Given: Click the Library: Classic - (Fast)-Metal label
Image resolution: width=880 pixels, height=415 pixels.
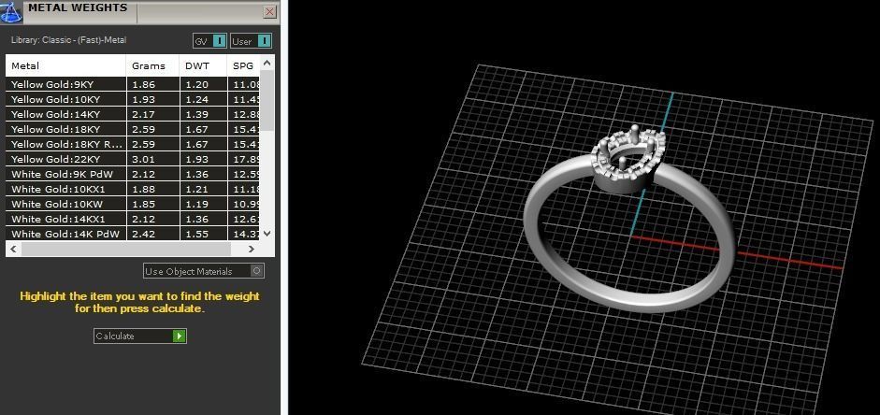Looking at the screenshot, I should [68, 40].
